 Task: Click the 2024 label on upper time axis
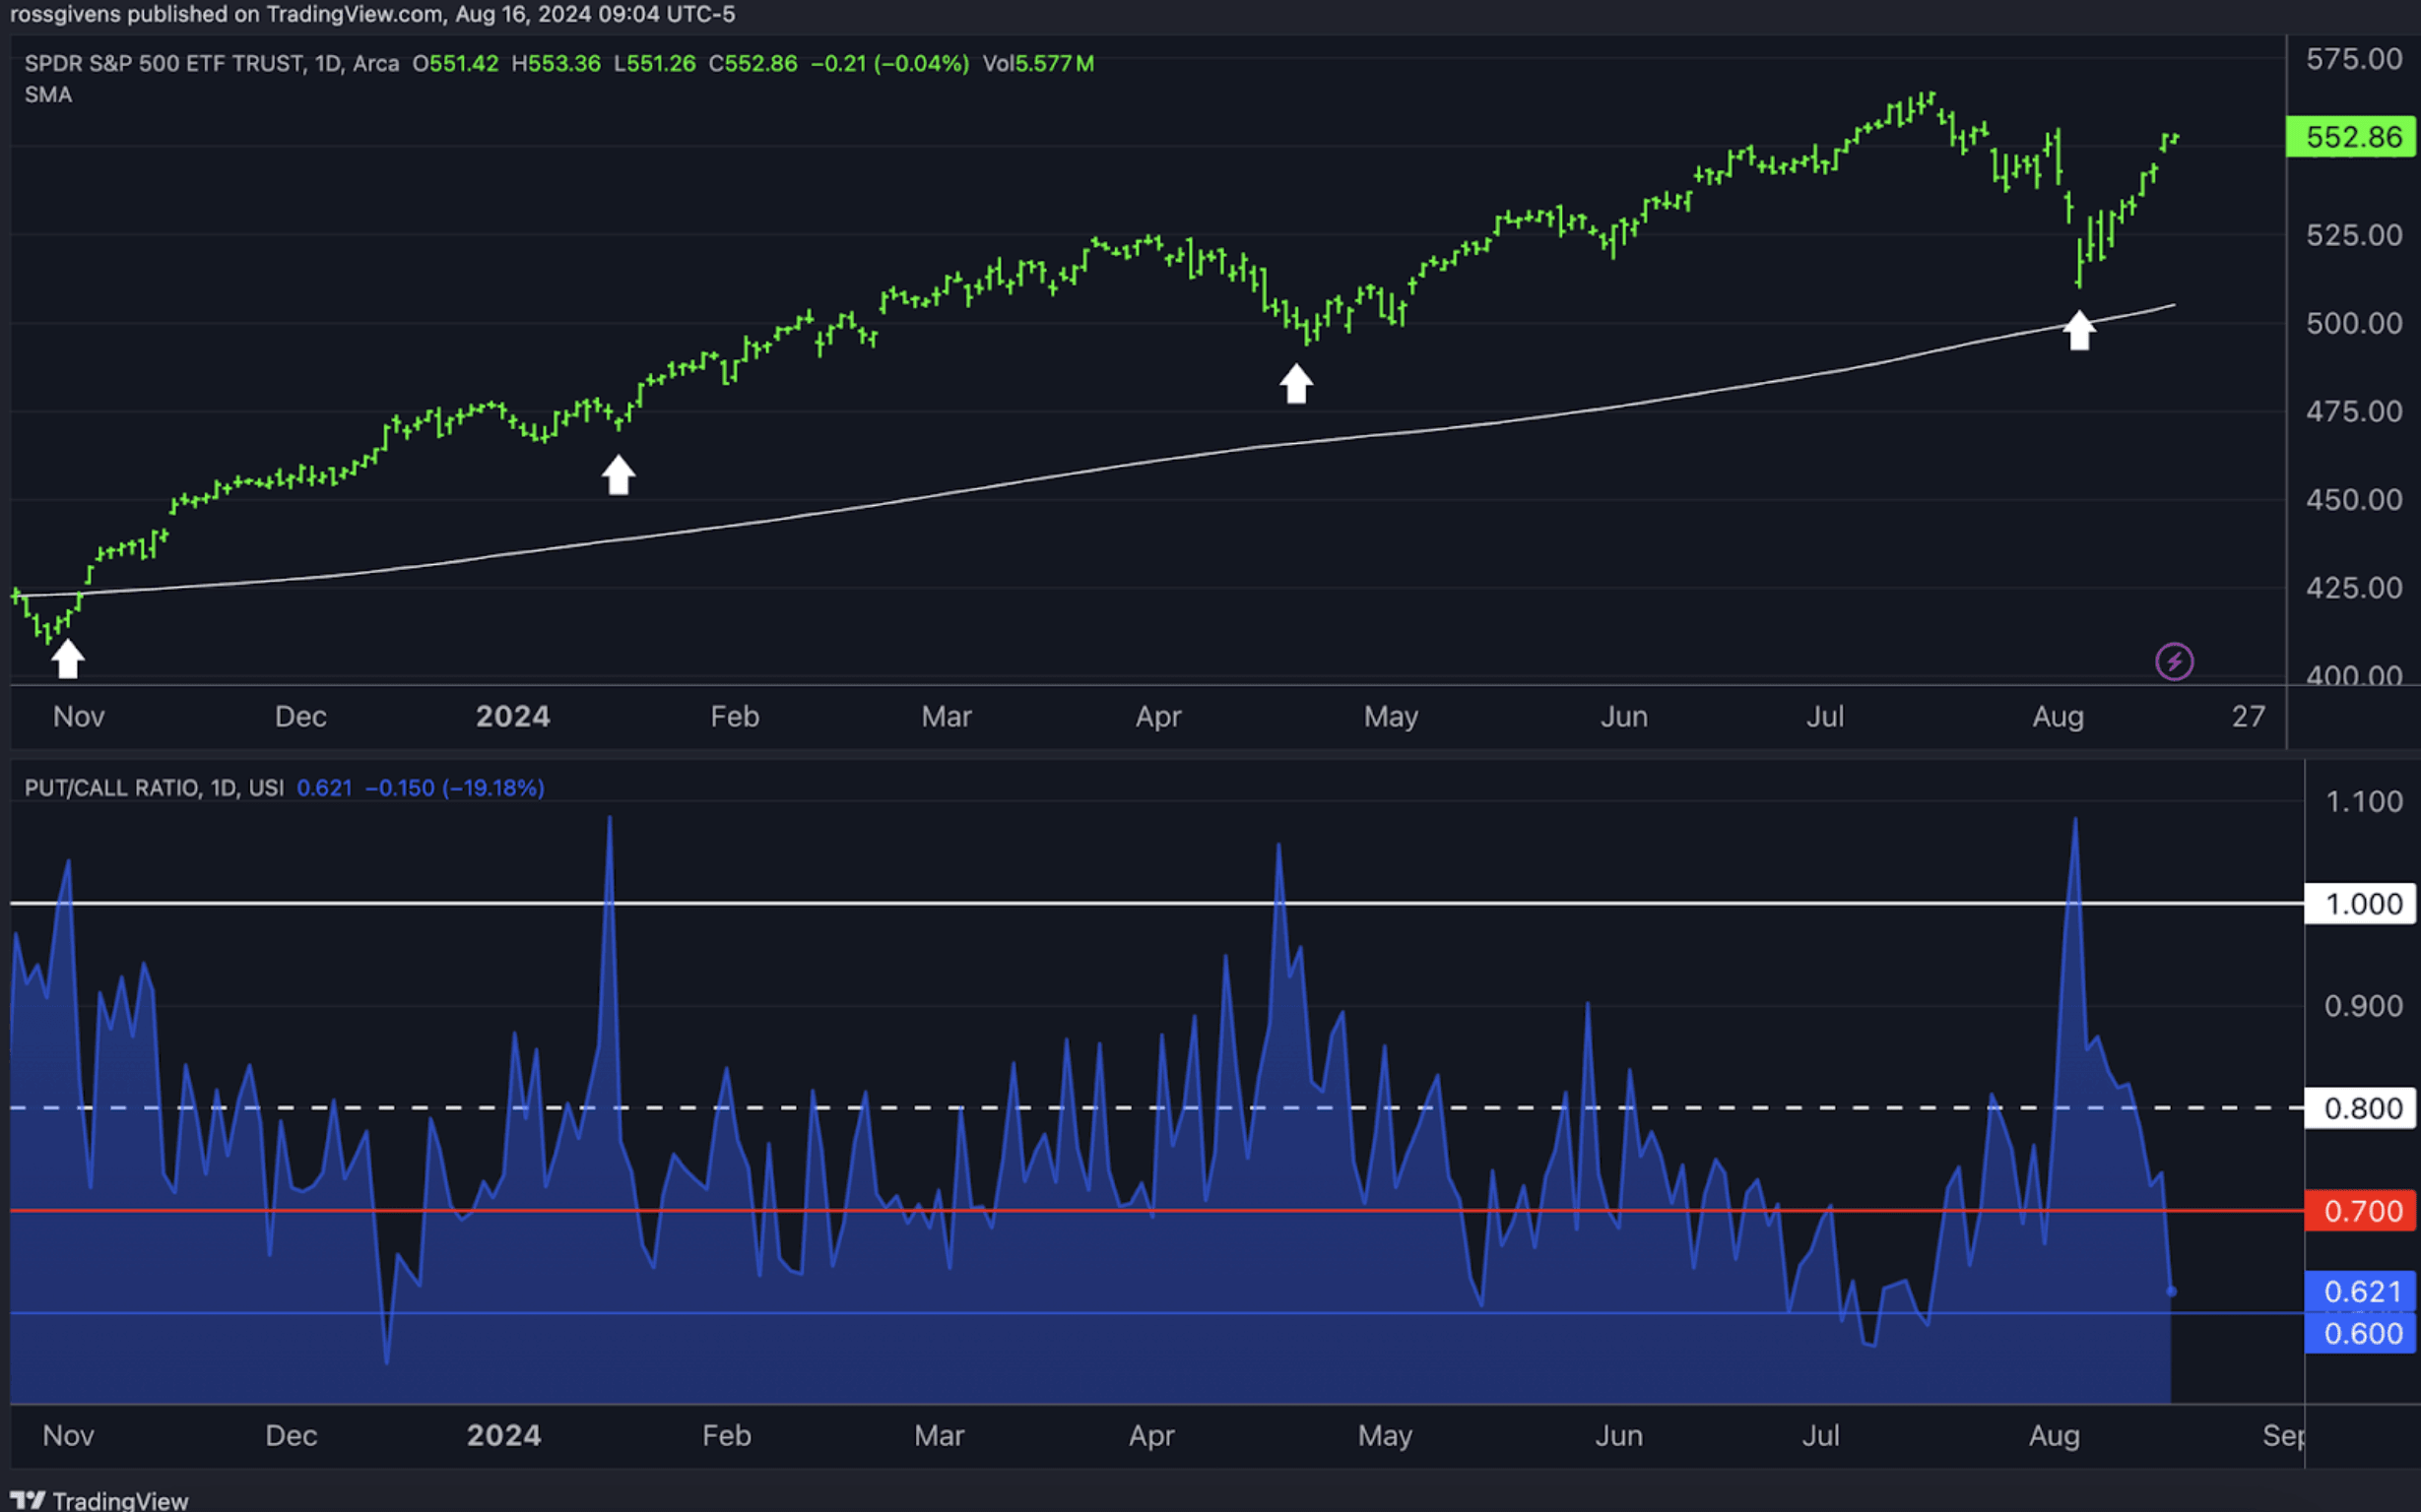pyautogui.click(x=512, y=717)
